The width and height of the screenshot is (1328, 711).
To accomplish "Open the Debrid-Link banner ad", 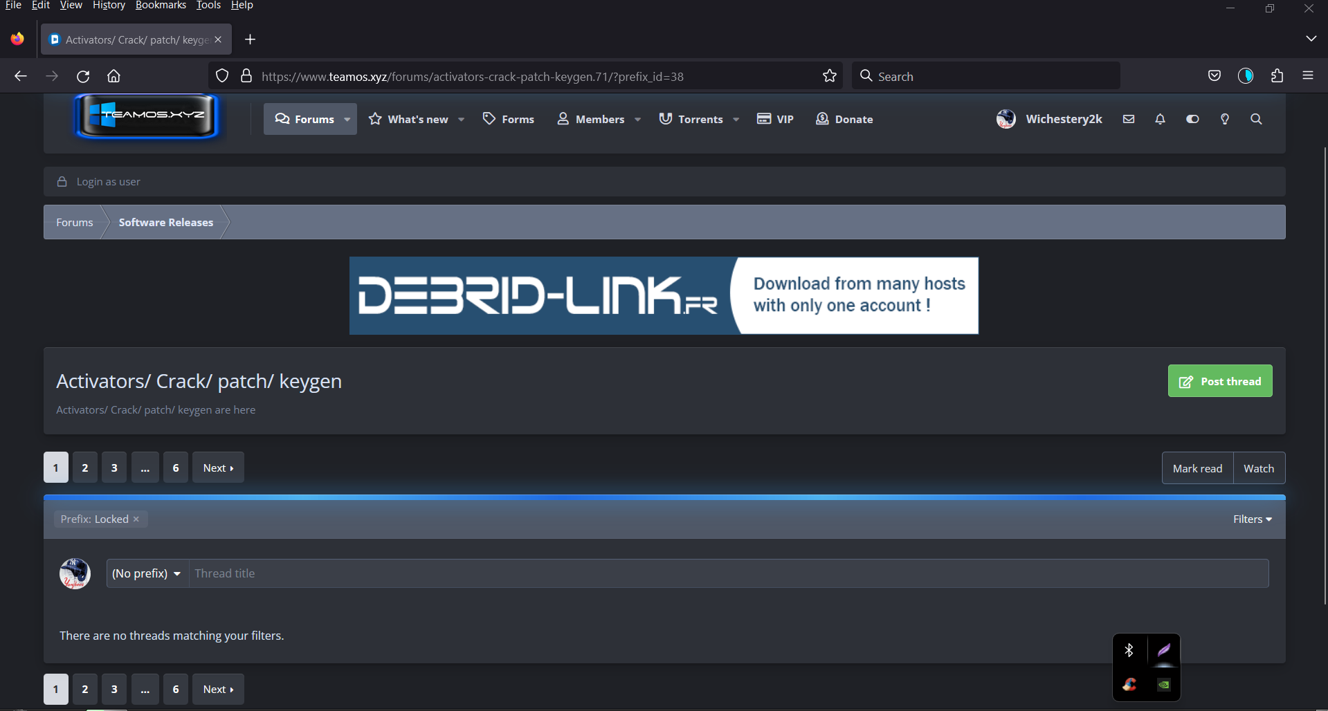I will pos(664,295).
